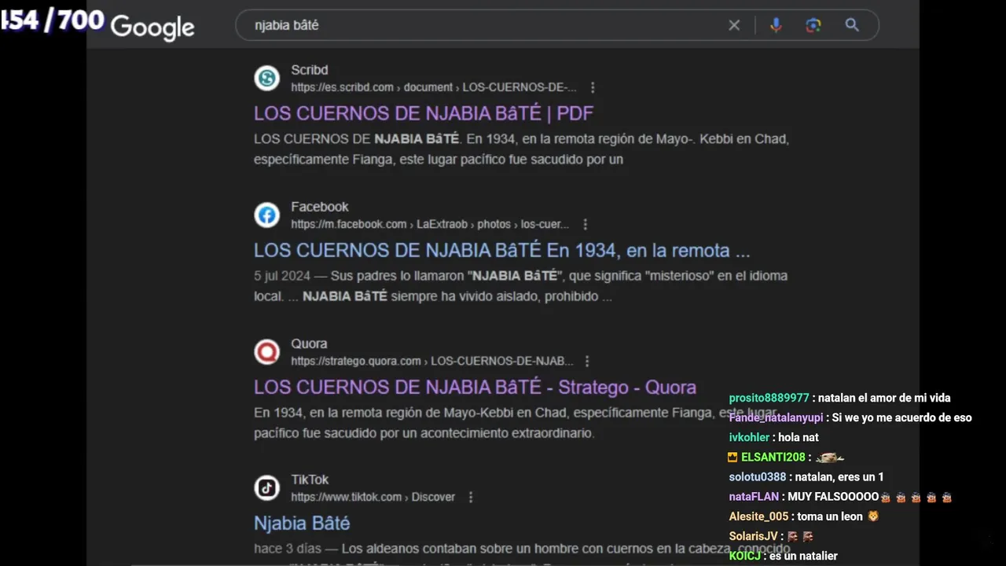This screenshot has height=566, width=1006.
Task: Click the Google logo
Action: 152,27
